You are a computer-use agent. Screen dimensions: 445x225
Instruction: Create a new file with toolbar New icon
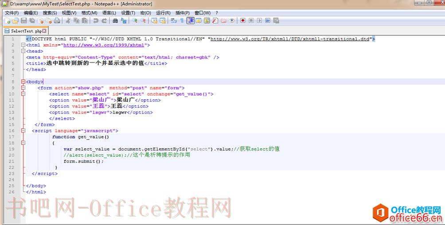tap(8, 20)
